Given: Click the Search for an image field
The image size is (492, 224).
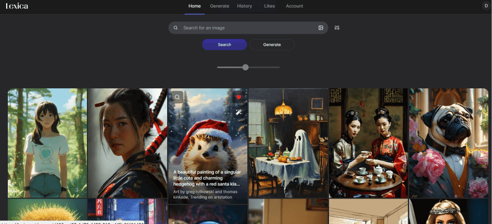Looking at the screenshot, I should 248,28.
